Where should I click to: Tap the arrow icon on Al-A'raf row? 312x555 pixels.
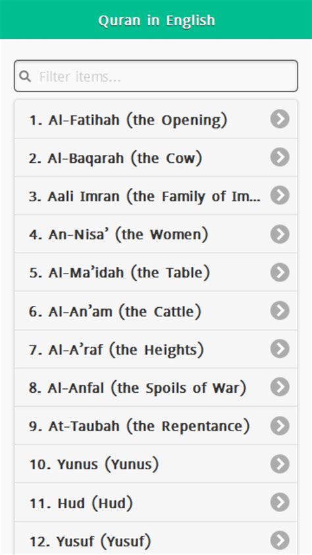tap(280, 349)
